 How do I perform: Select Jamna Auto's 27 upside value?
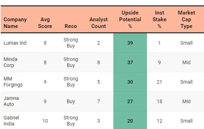point(130,102)
